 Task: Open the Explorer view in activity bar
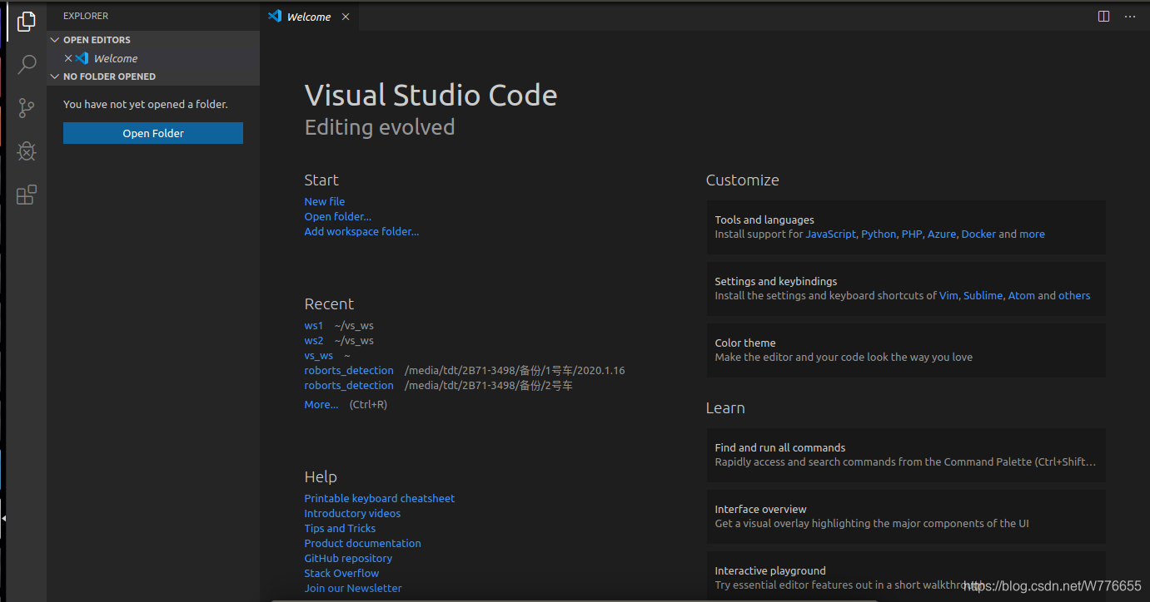27,22
